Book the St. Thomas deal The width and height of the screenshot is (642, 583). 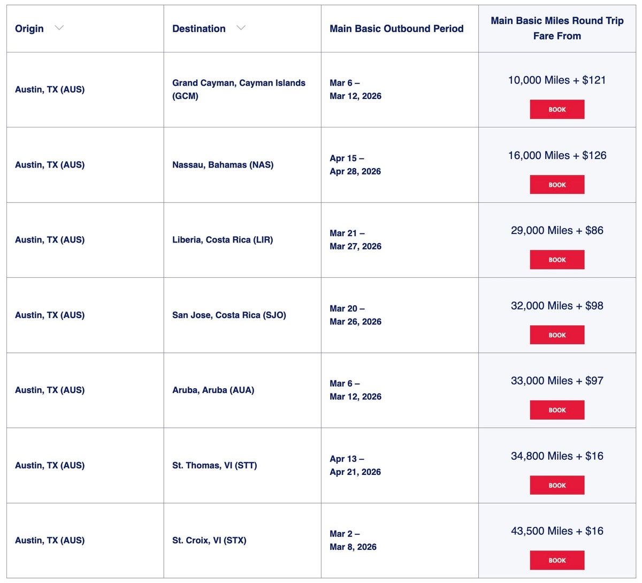(557, 485)
